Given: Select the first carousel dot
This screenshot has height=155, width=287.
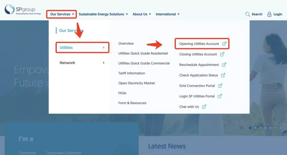Looking at the screenshot, I should (250, 128).
